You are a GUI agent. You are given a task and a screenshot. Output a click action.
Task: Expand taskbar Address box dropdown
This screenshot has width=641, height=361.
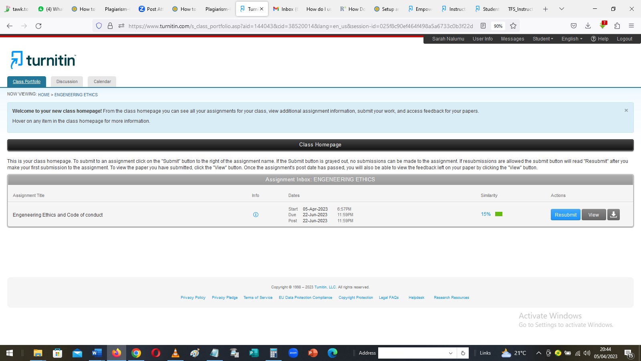[451, 353]
